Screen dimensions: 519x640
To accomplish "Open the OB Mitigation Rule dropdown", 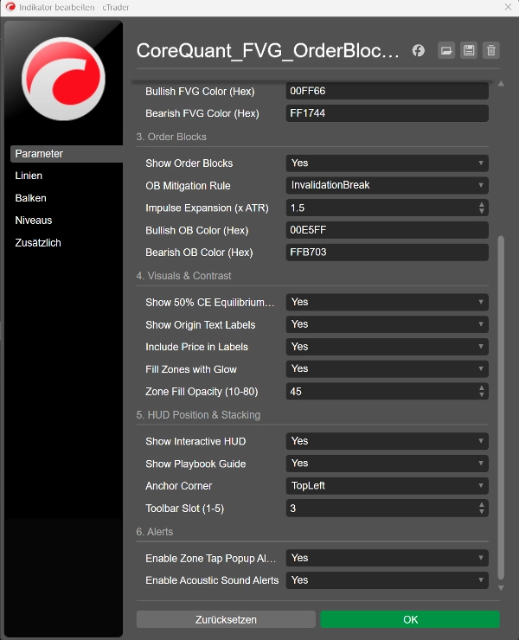I will [x=388, y=185].
